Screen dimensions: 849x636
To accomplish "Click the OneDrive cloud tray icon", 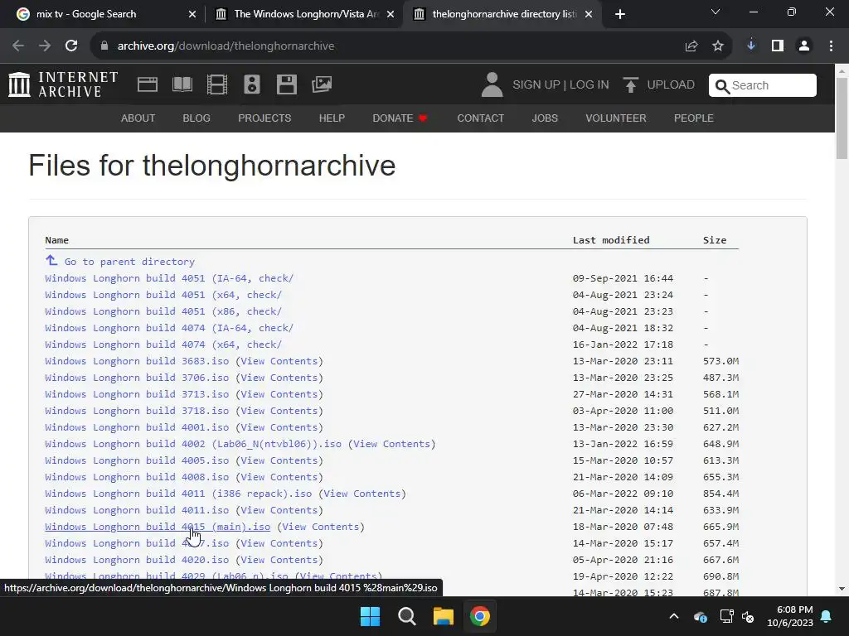I will tap(700, 616).
